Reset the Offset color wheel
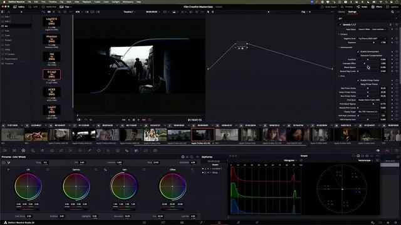401x225 pixels. point(192,169)
